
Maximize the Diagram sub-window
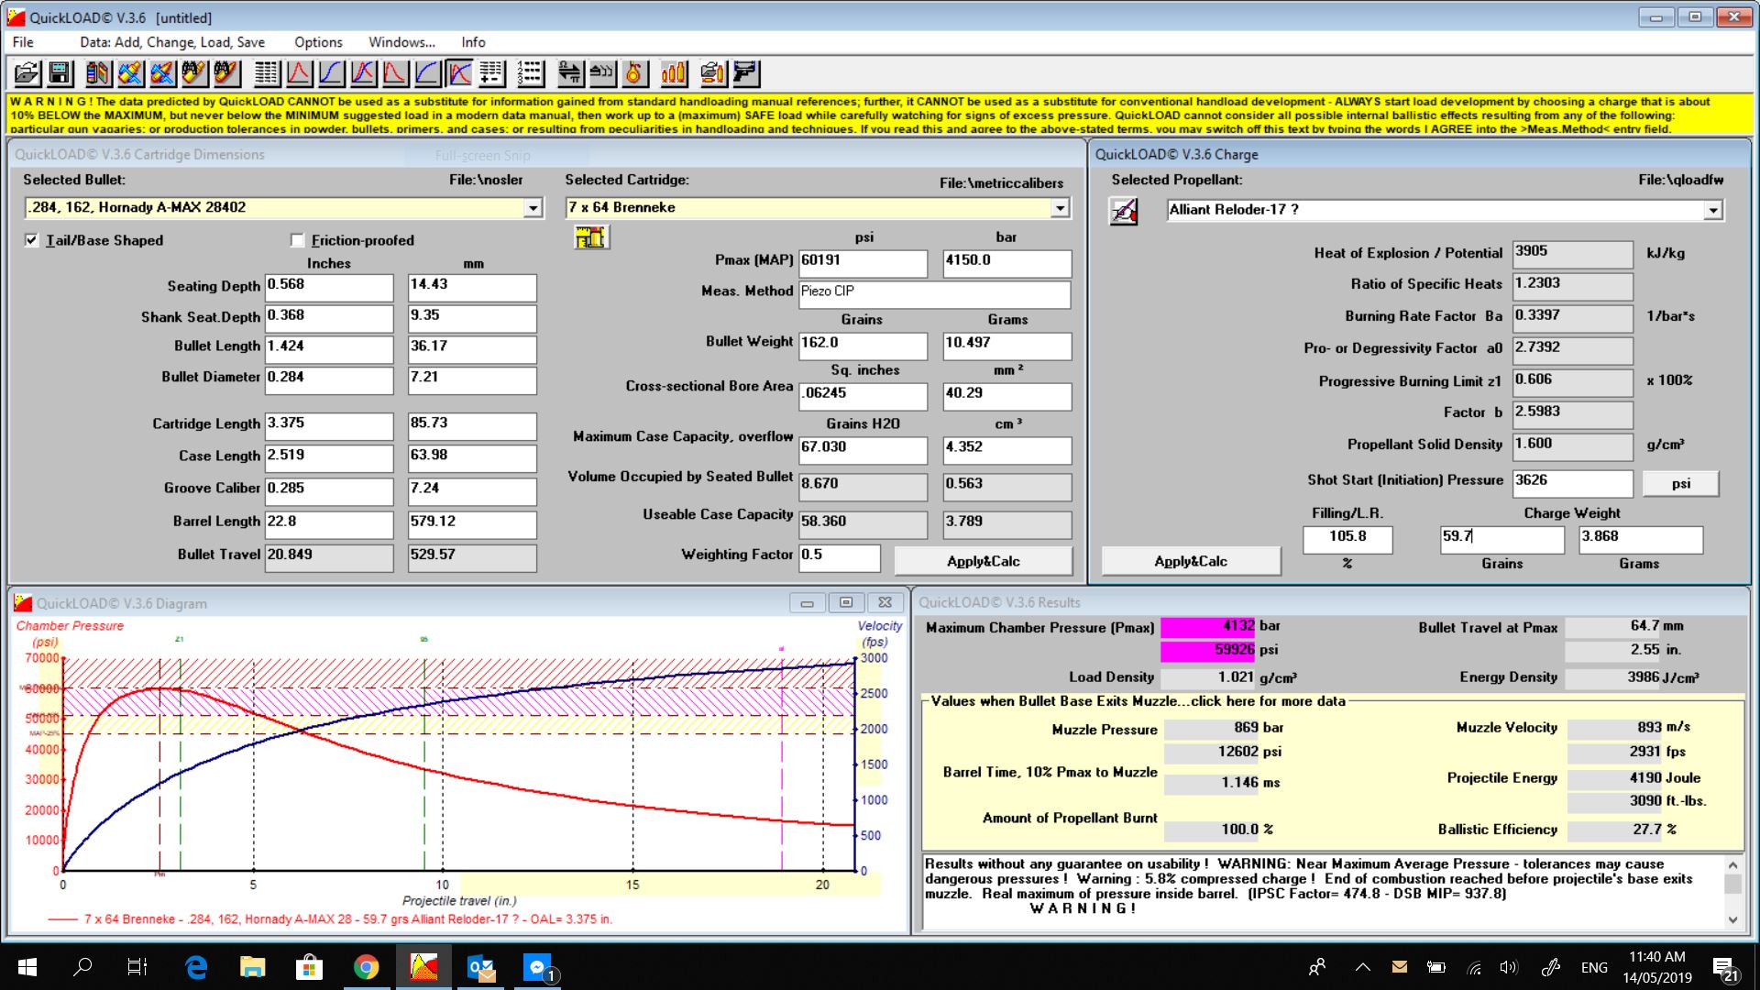tap(846, 603)
